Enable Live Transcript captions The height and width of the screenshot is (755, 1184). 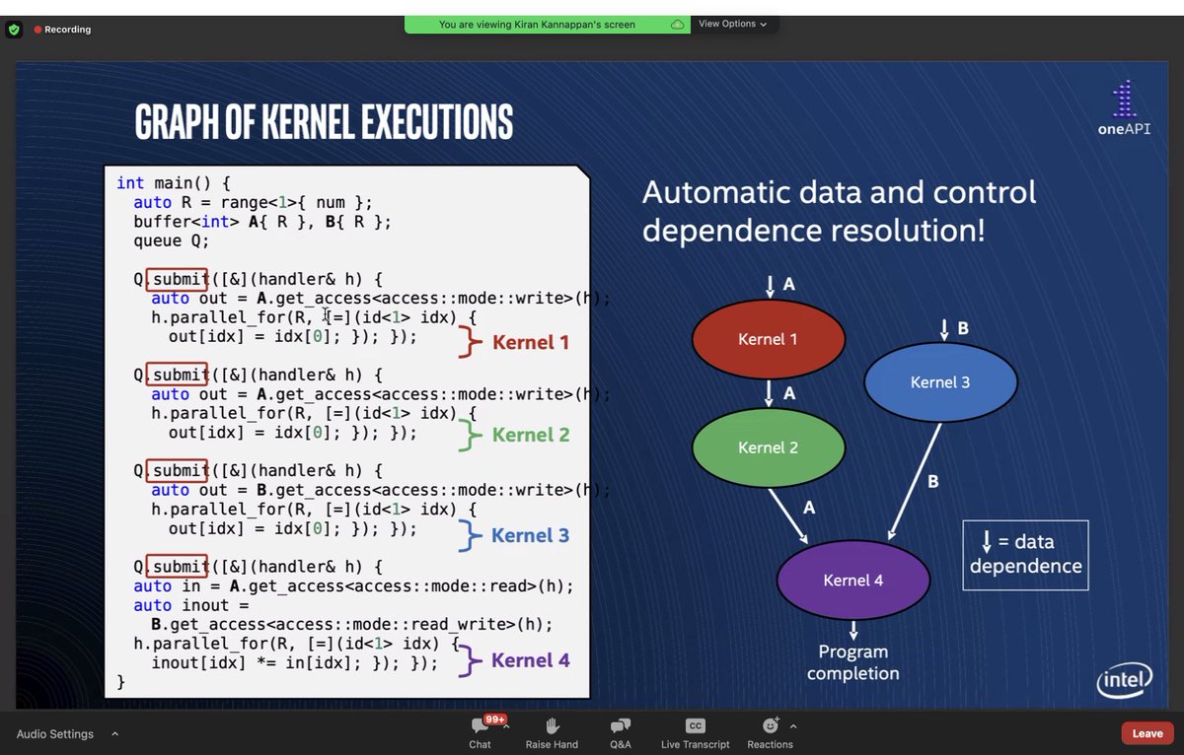click(x=696, y=732)
